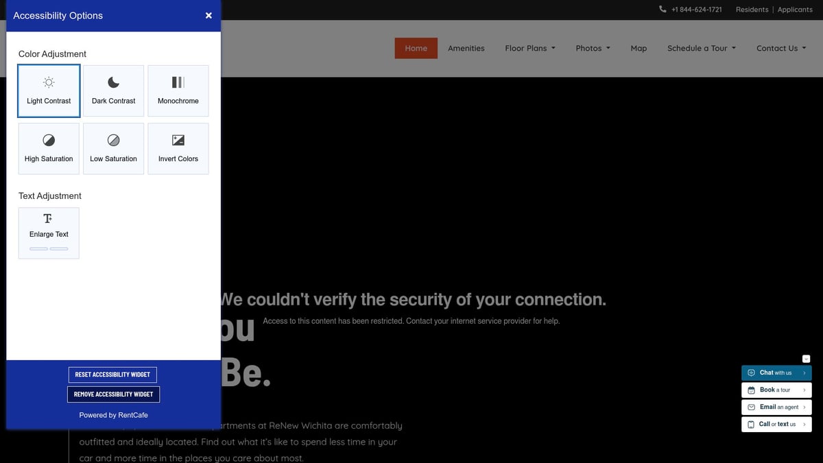Click the Book a tour calendar button
The height and width of the screenshot is (463, 823).
(776, 390)
